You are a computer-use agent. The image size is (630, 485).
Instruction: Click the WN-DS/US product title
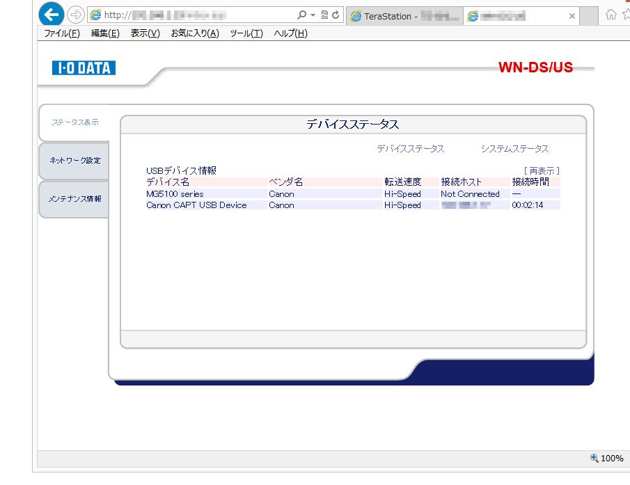pos(535,67)
